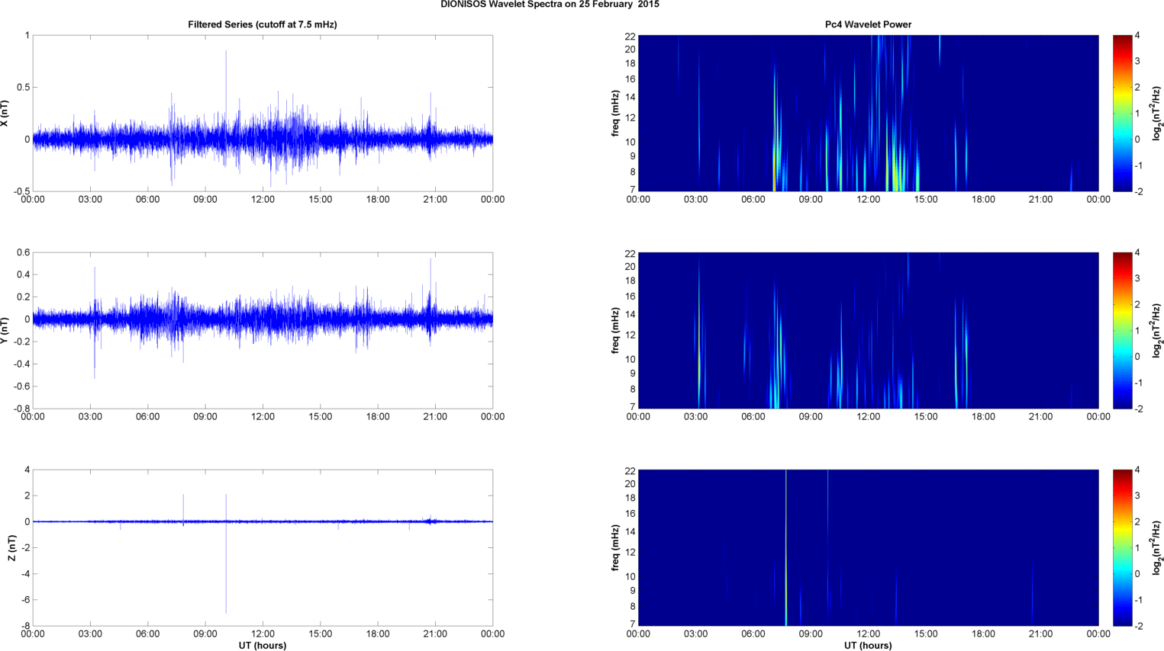
Task: Click the '0' value on the Z spectrogram colorbar
Action: pyautogui.click(x=1137, y=574)
